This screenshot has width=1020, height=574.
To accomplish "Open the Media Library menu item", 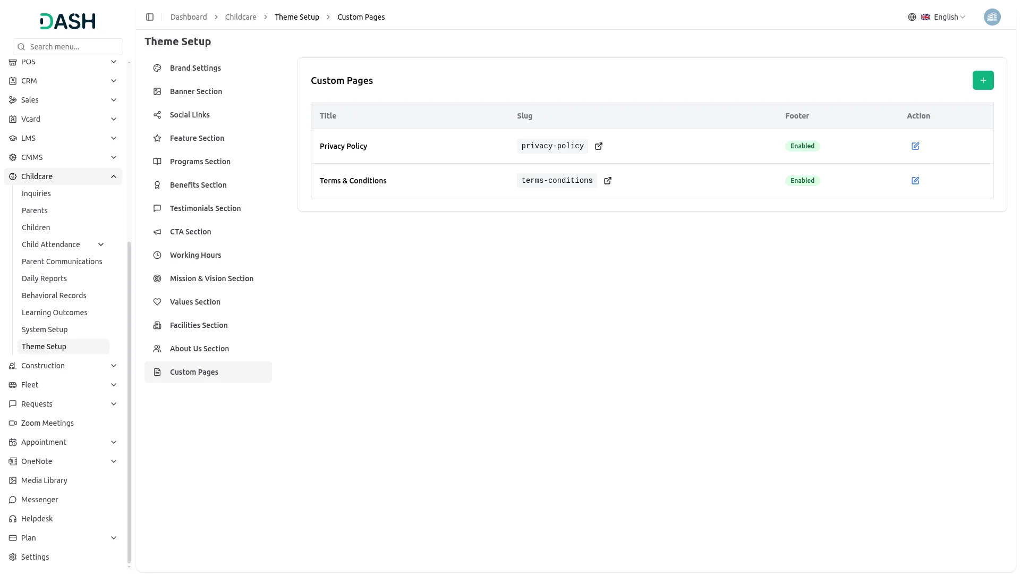I will click(x=44, y=480).
